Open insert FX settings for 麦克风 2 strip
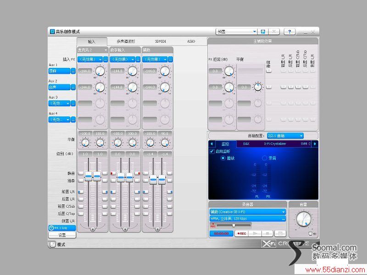367x275 pixels. click(106, 60)
